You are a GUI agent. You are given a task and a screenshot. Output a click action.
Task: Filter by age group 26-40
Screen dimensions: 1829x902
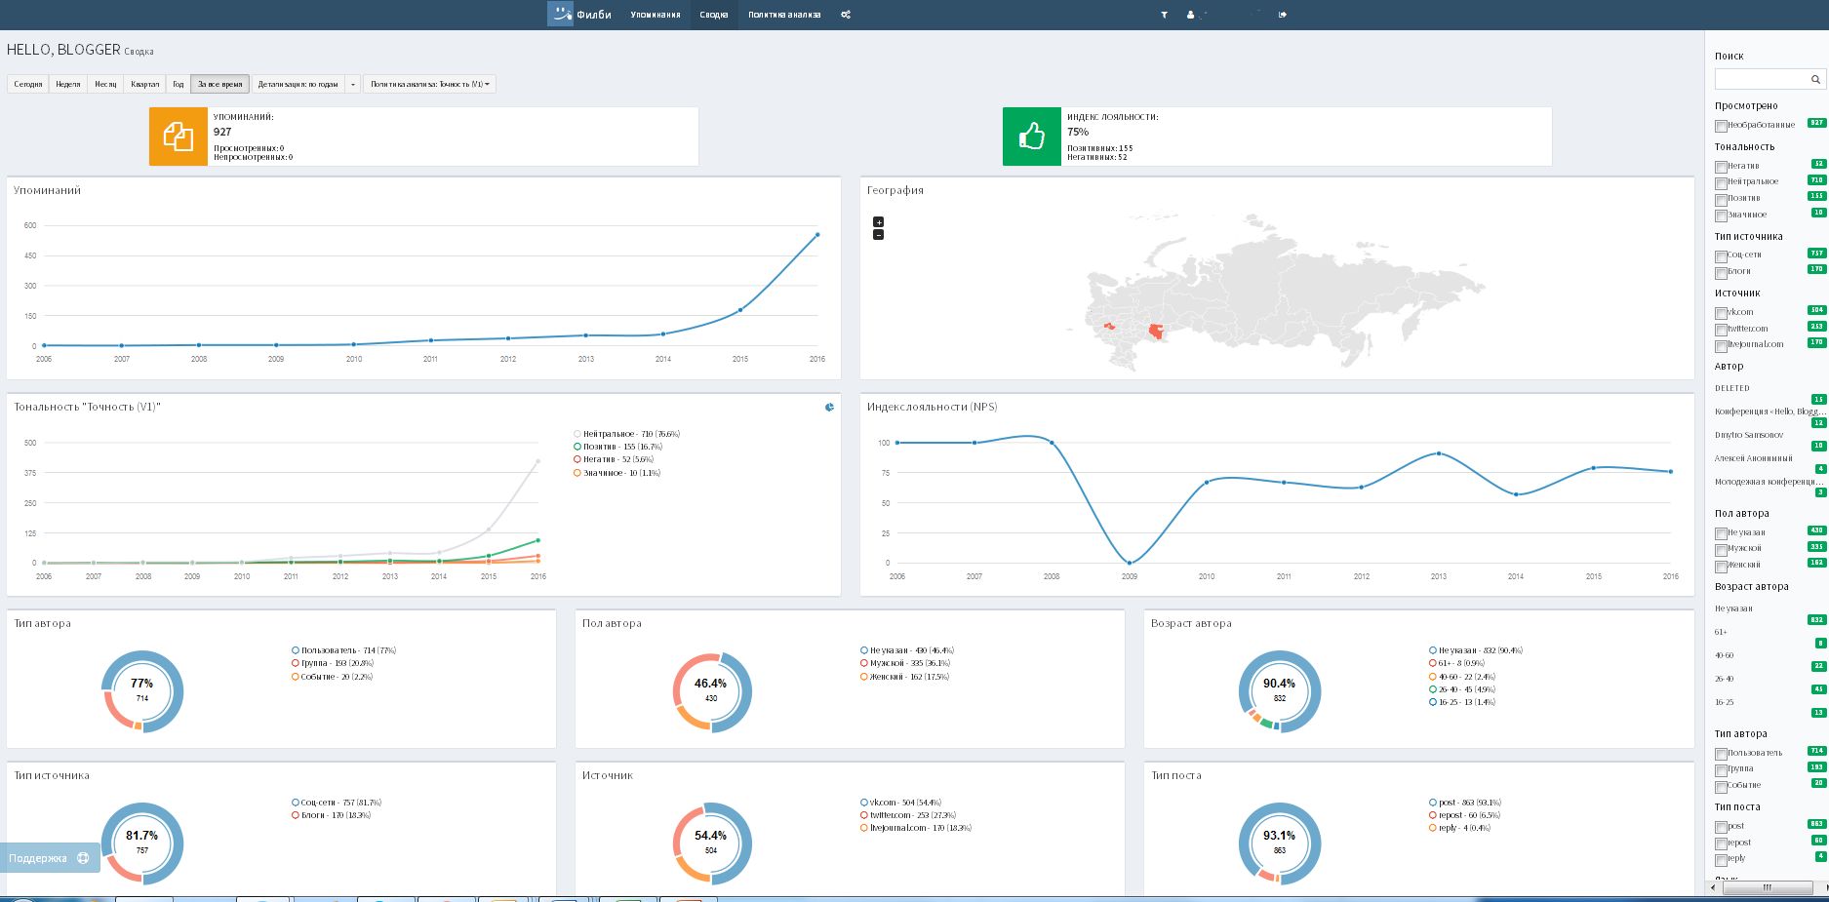[1725, 679]
